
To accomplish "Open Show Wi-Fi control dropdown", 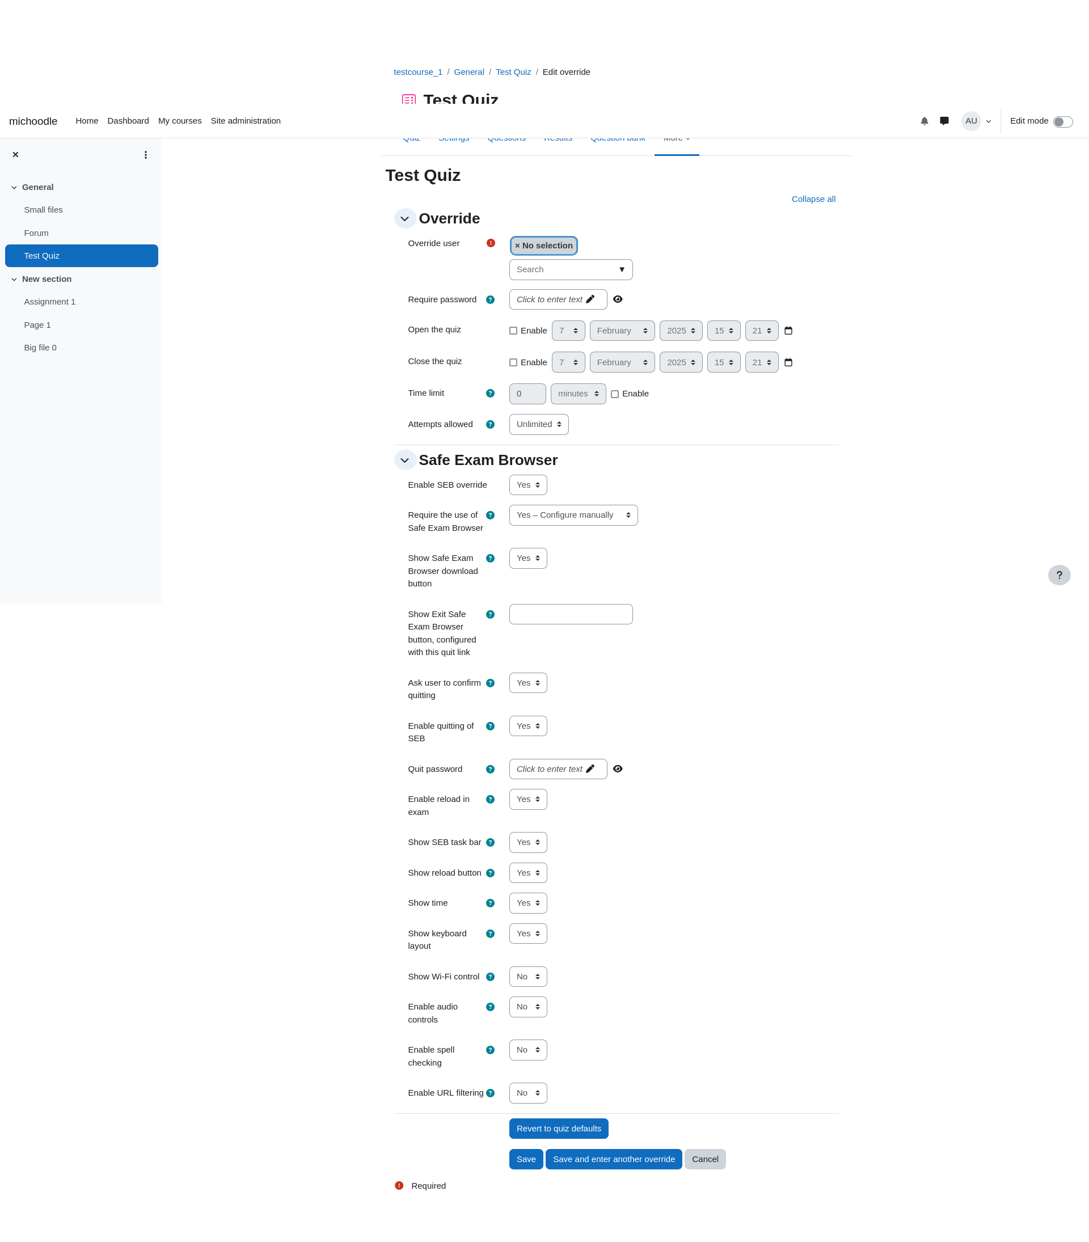I will [528, 977].
